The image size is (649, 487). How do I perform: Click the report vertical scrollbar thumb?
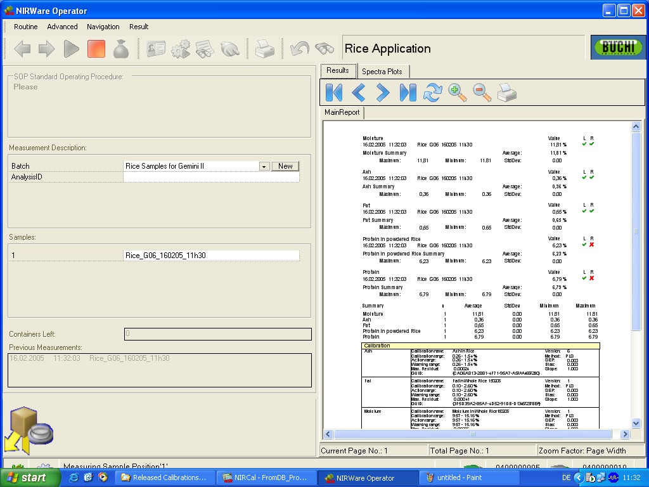(x=636, y=231)
